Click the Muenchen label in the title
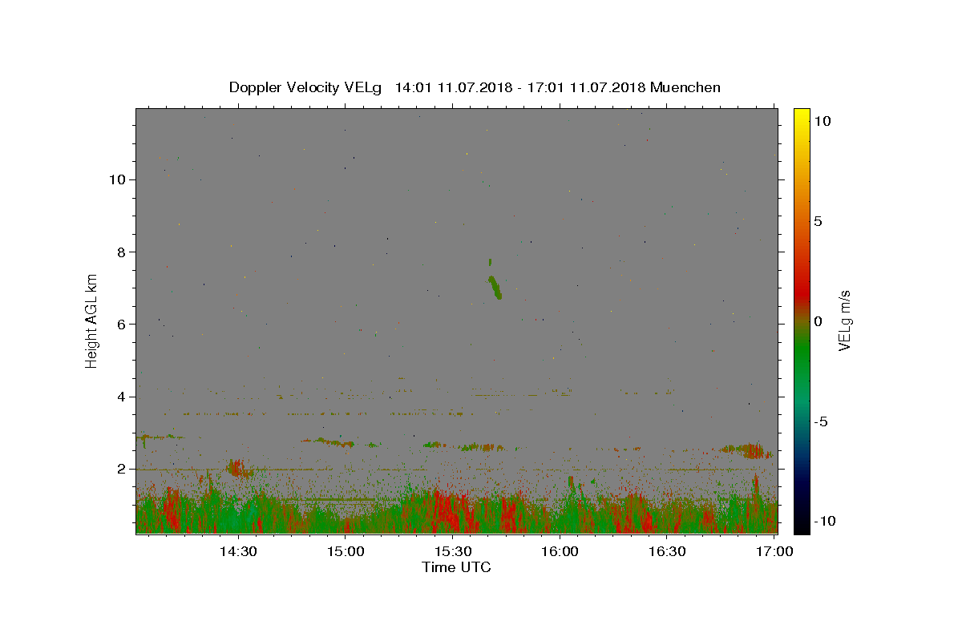 tap(685, 87)
